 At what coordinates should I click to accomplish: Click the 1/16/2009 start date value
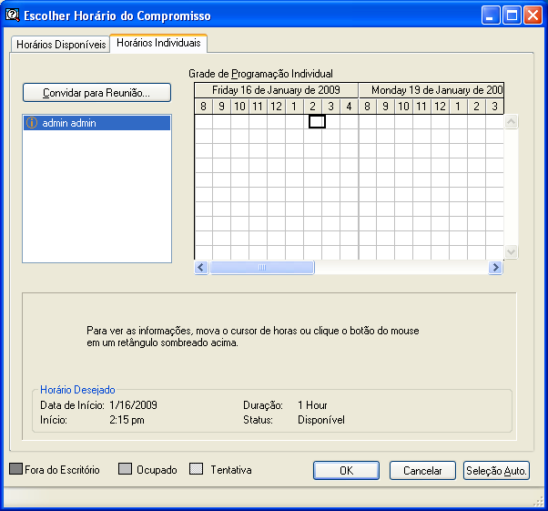click(133, 405)
